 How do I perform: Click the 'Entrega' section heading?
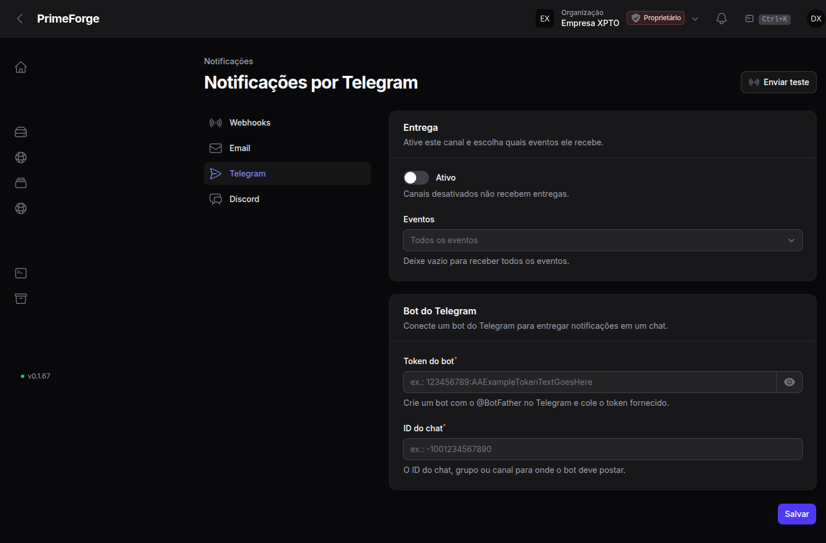[421, 127]
